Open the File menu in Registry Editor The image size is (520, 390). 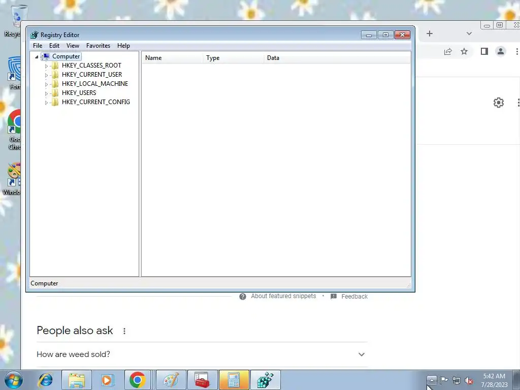[x=38, y=46]
